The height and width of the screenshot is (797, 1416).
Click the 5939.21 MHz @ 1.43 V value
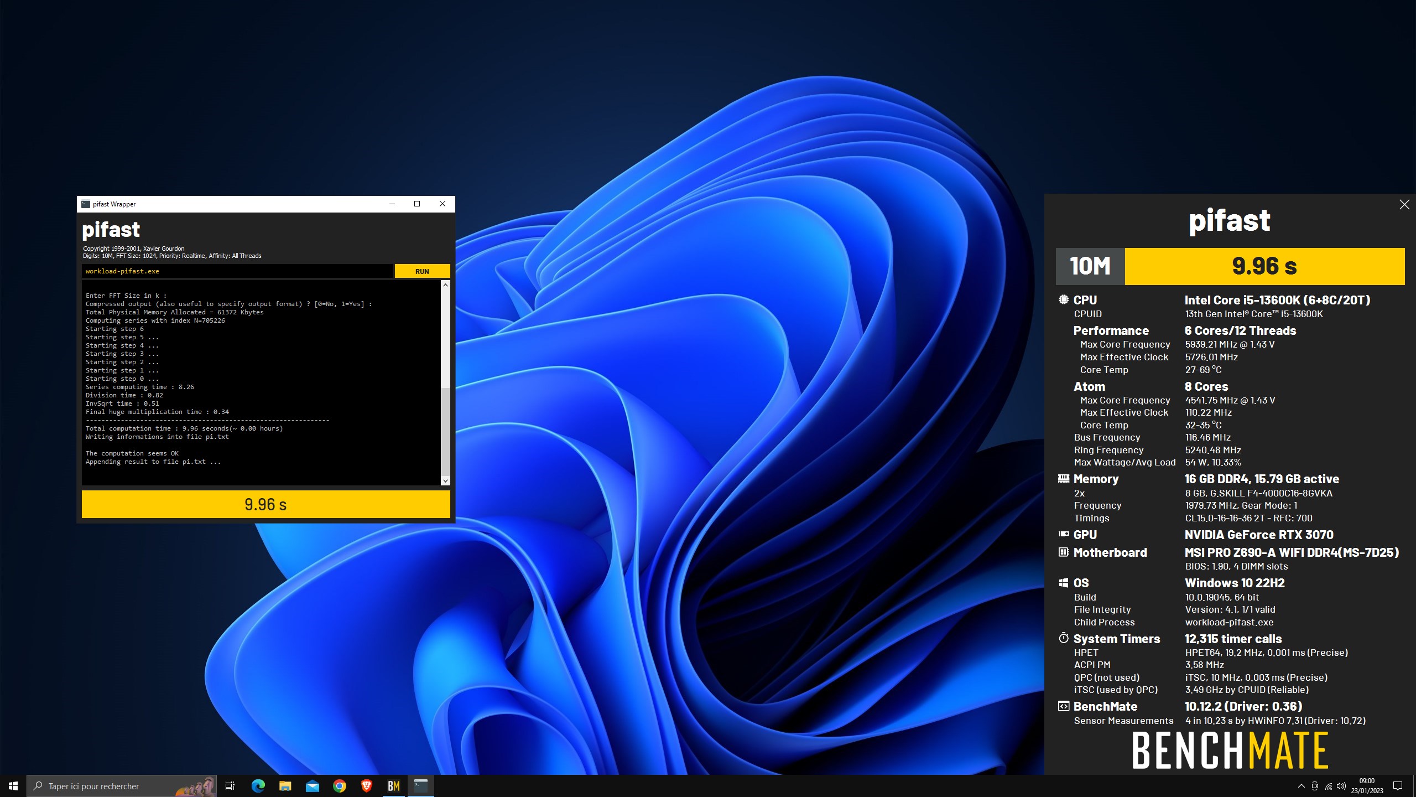pyautogui.click(x=1230, y=344)
